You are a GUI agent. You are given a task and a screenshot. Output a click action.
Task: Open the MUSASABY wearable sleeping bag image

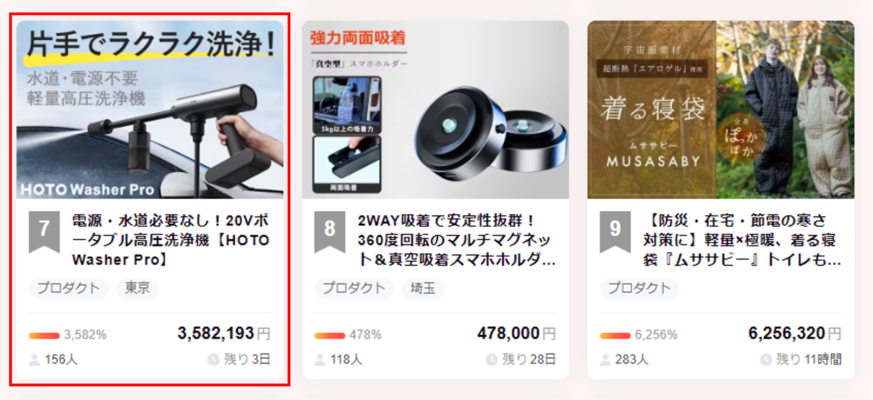pos(720,110)
